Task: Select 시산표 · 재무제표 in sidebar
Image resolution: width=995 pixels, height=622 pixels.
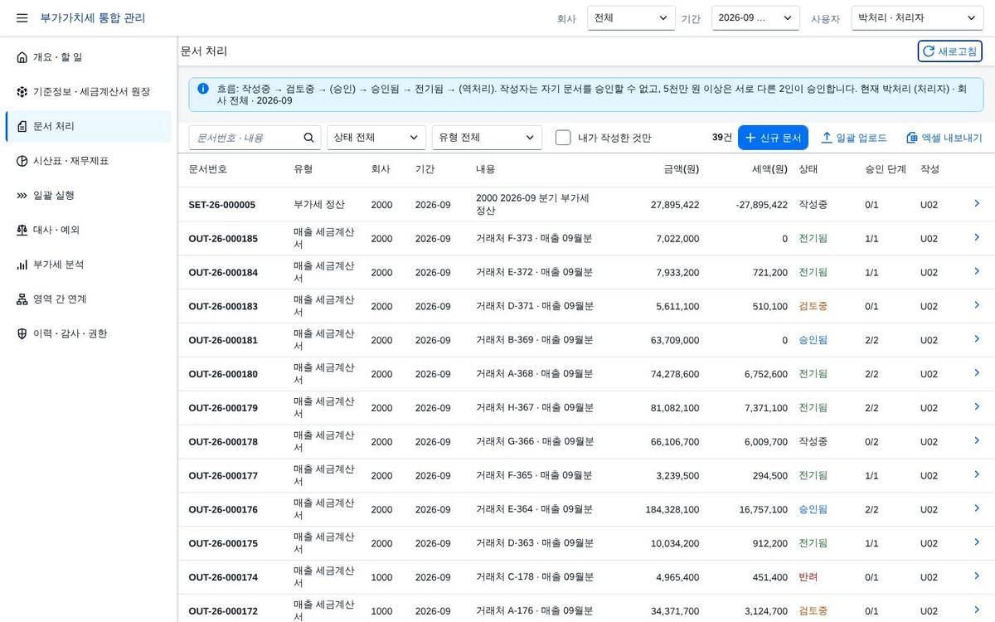Action: coord(89,161)
